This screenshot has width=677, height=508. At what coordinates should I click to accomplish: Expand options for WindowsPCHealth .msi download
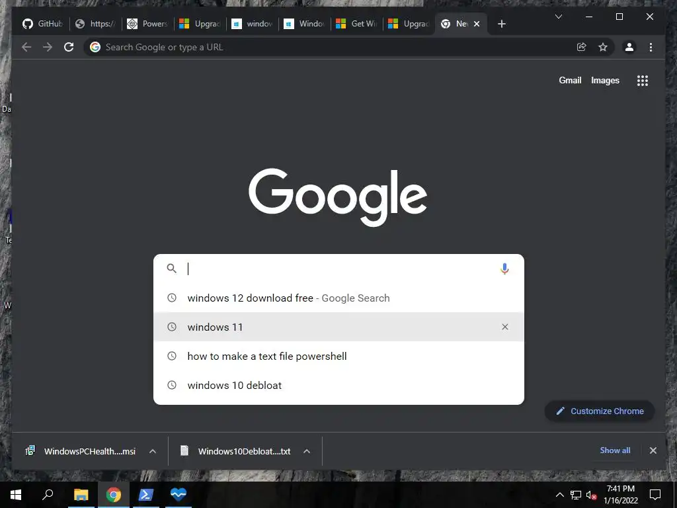pos(153,451)
